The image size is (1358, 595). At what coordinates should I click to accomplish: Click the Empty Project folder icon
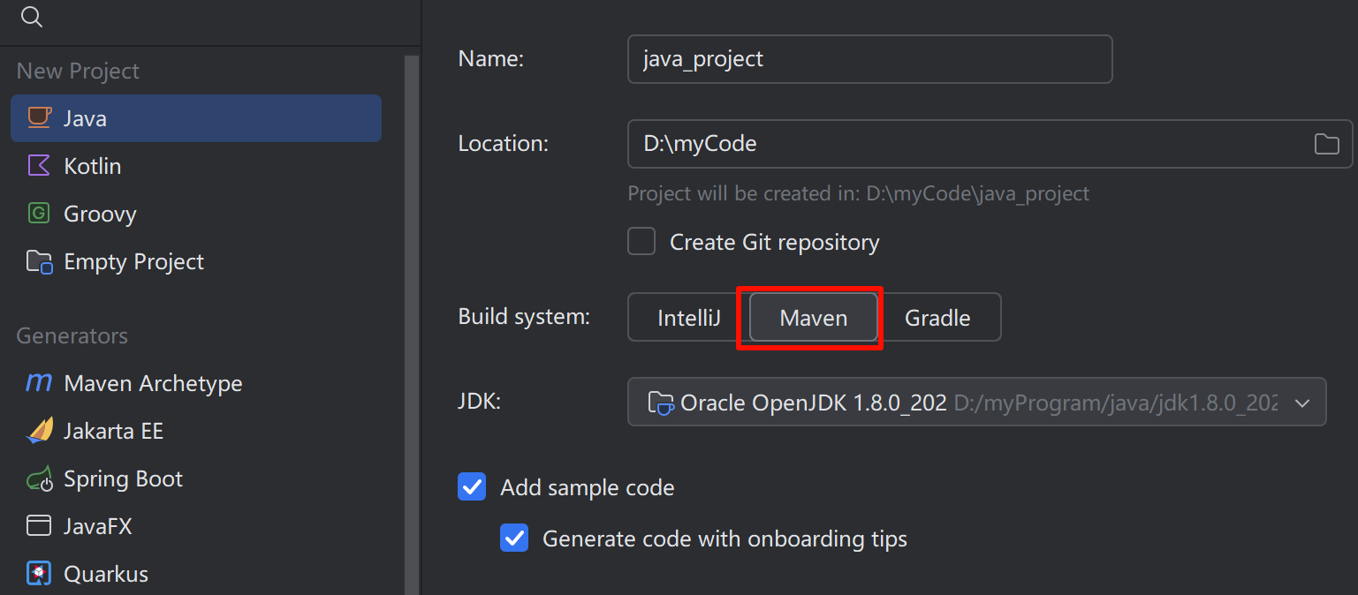39,261
